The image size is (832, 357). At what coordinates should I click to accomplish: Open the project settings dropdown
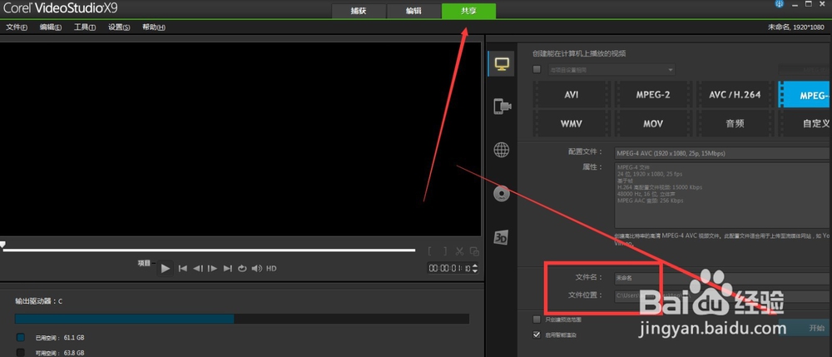coord(612,70)
